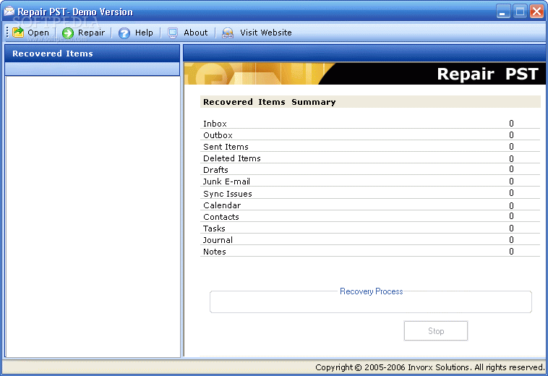Click the Recovery Process label
Viewport: 548px width, 376px height.
pyautogui.click(x=371, y=291)
